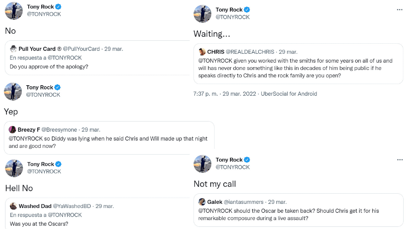Viewport: 408px width, 229px height.
Task: Click the verified badge on the Waiting tweet
Action: [x=246, y=10]
